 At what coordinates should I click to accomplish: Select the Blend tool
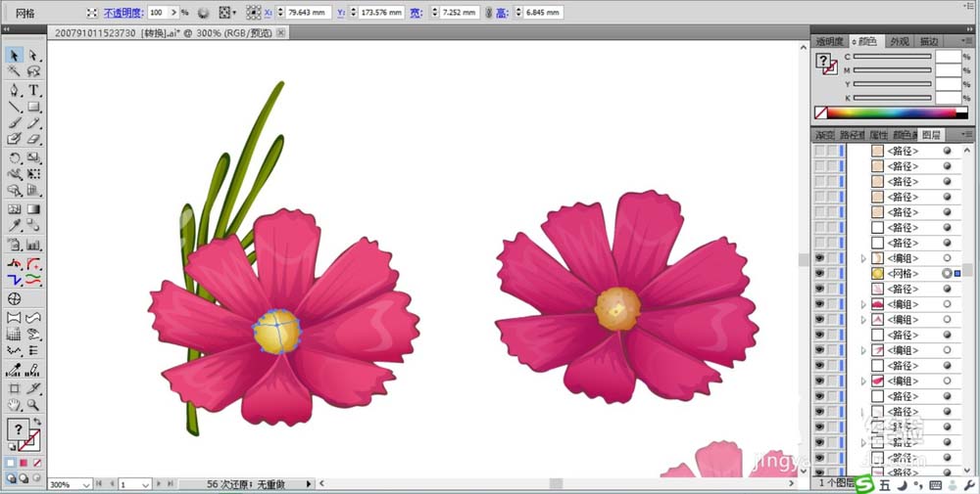(x=33, y=225)
